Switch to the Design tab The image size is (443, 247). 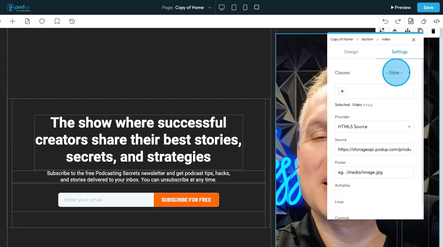click(x=351, y=52)
